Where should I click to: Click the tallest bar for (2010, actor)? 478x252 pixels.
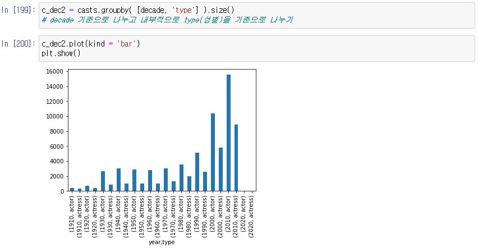coord(229,132)
